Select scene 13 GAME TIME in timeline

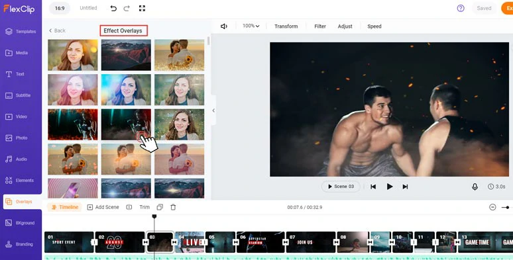(x=486, y=242)
